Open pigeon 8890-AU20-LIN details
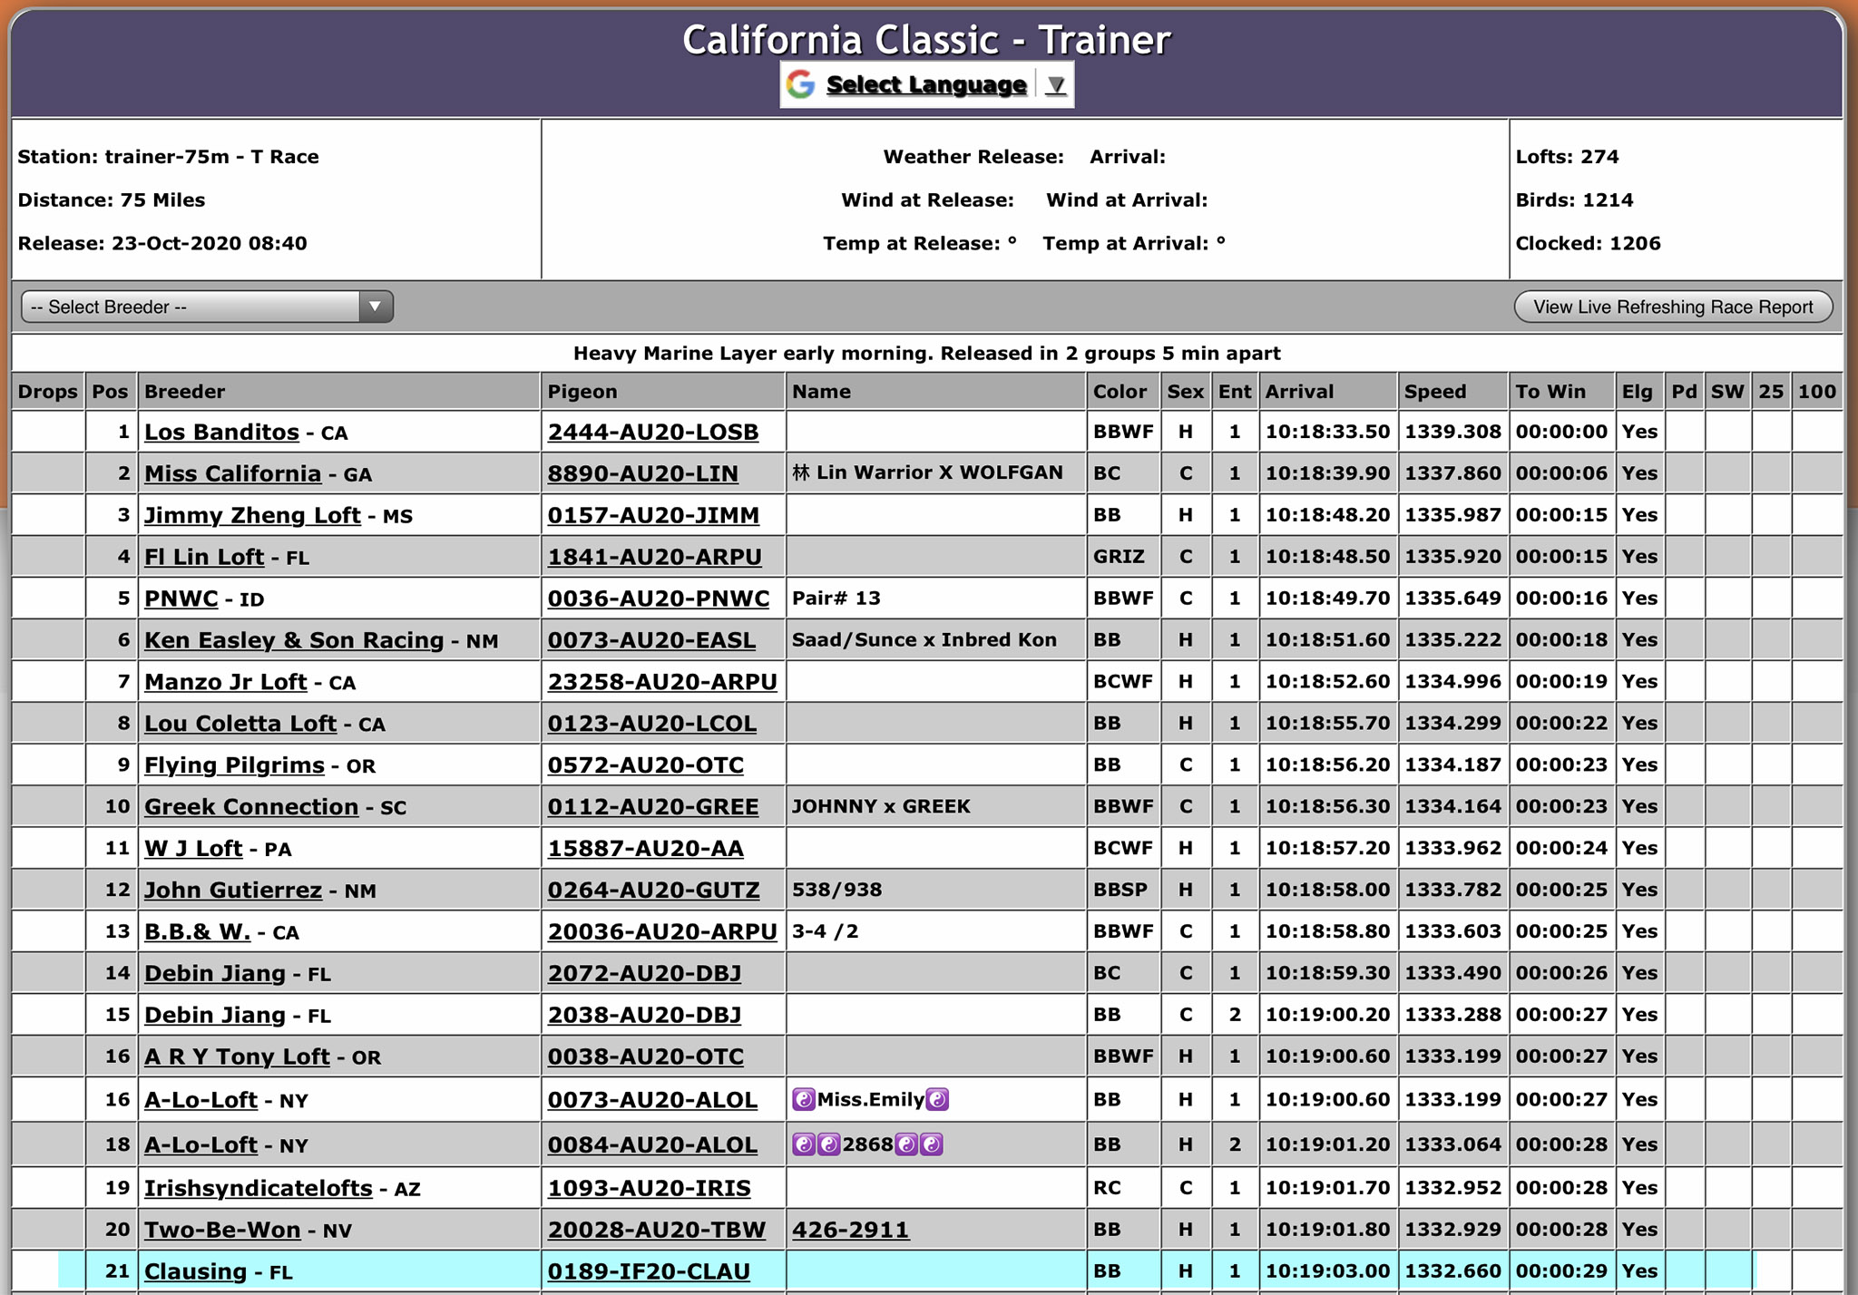Image resolution: width=1858 pixels, height=1295 pixels. coord(643,473)
